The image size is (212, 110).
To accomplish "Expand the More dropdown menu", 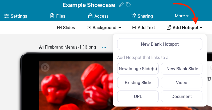I will point(182,16).
